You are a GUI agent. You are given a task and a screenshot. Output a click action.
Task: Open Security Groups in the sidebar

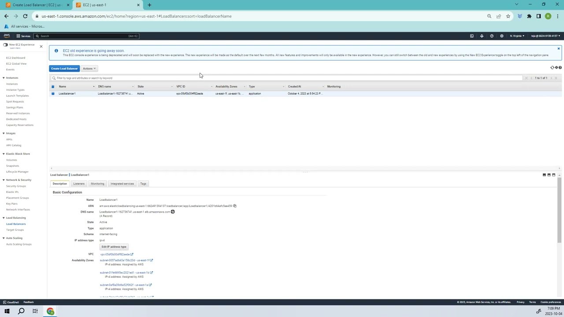16,186
